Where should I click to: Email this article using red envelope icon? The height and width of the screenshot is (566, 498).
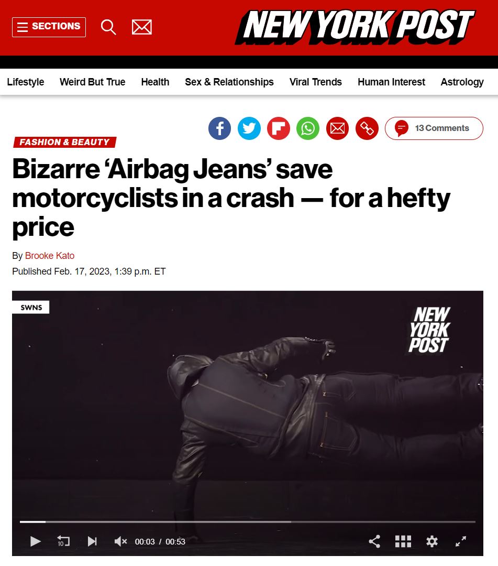click(x=338, y=128)
